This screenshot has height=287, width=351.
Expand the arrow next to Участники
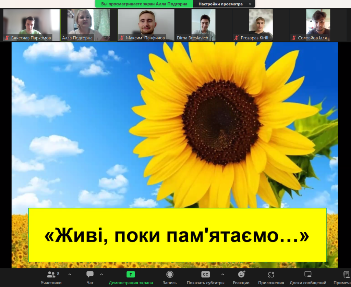point(70,274)
